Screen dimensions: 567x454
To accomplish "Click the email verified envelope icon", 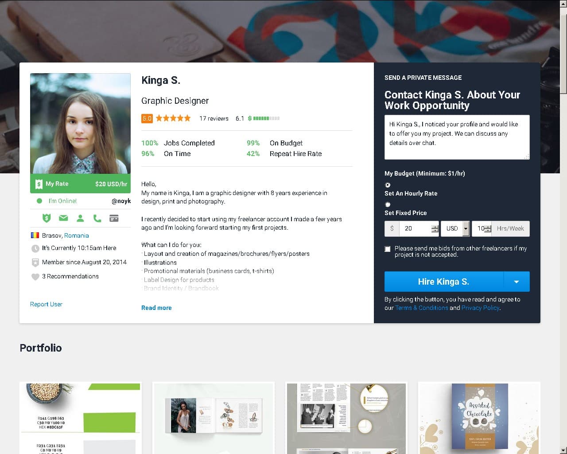I will [x=63, y=218].
